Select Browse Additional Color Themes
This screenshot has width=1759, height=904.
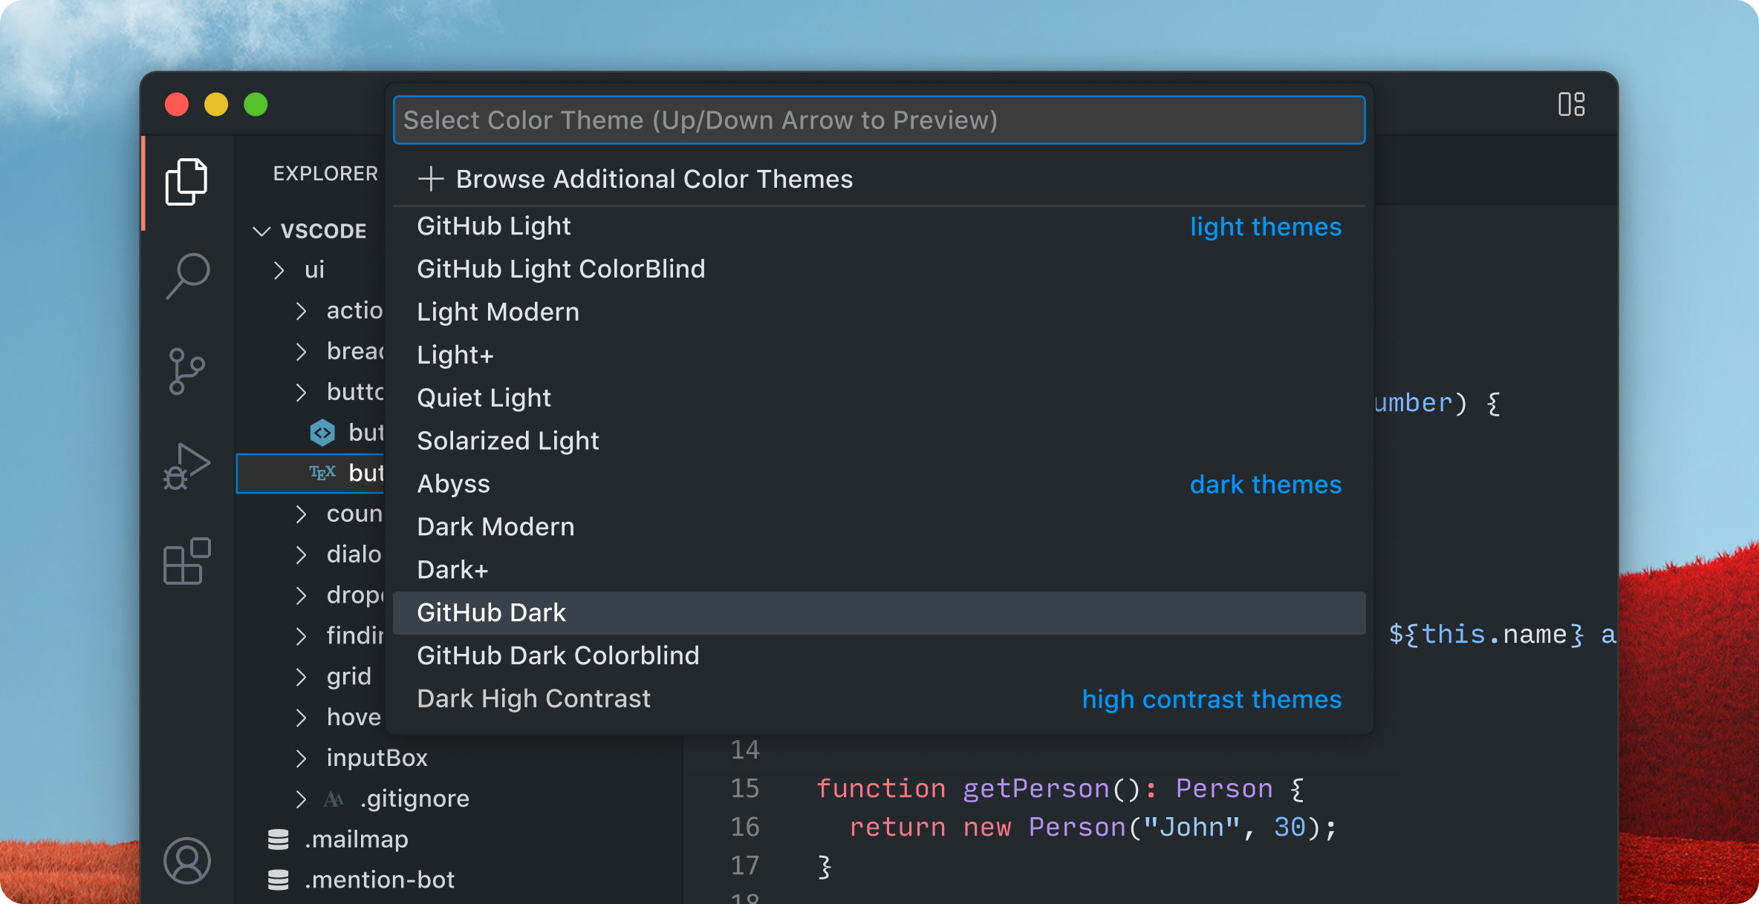tap(879, 179)
